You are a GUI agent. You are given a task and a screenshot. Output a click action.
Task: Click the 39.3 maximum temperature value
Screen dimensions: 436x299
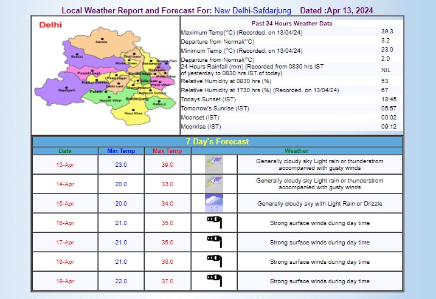[x=387, y=32]
